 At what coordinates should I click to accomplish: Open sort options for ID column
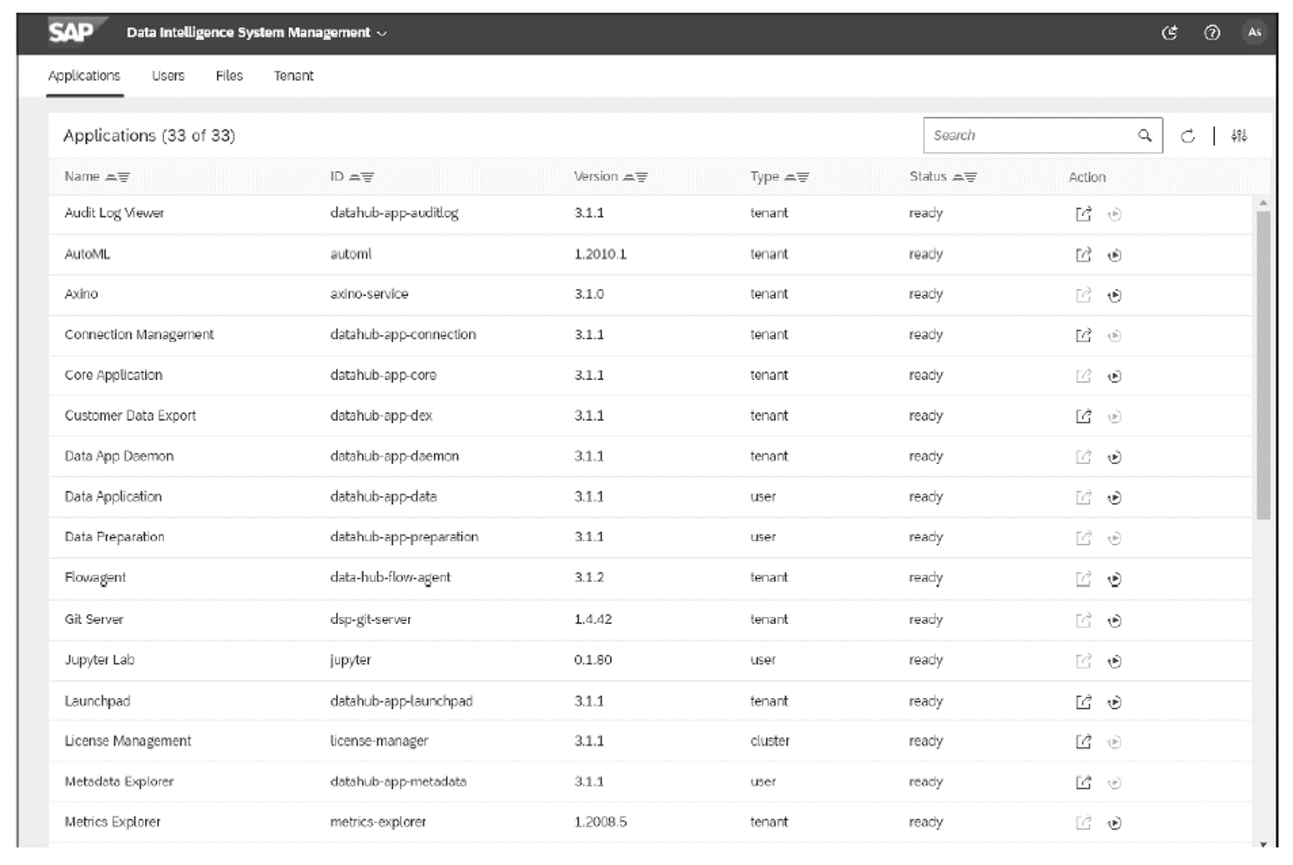362,177
